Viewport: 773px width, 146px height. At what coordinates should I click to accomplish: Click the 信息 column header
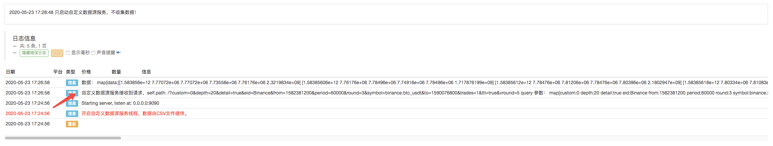pyautogui.click(x=146, y=72)
